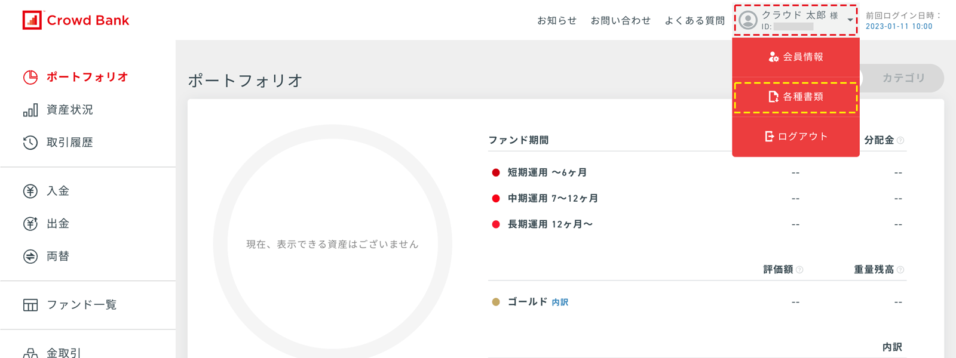This screenshot has height=358, width=956.
Task: Click the お問い合わせ contact link
Action: tap(621, 20)
